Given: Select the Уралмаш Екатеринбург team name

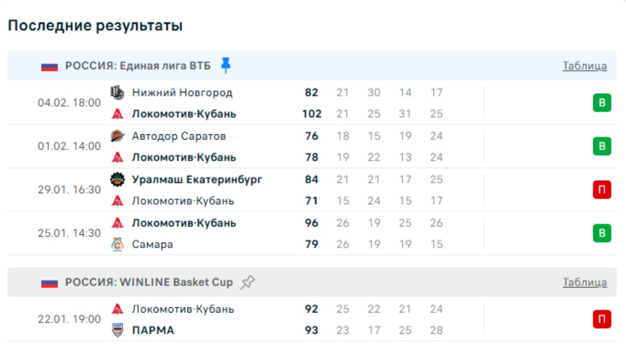Looking at the screenshot, I should point(197,180).
